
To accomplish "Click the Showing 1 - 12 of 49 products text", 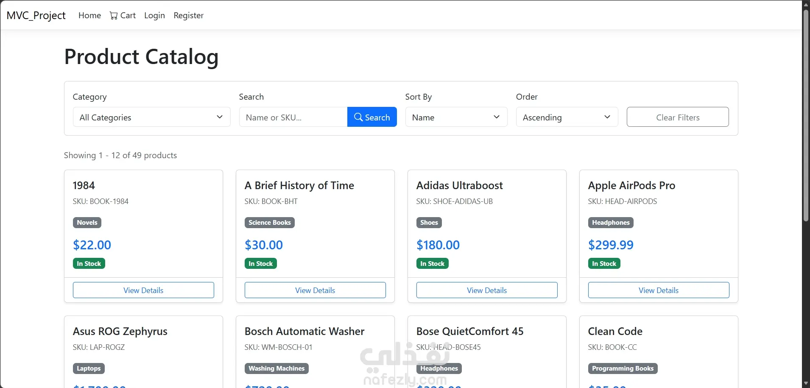I will 120,155.
